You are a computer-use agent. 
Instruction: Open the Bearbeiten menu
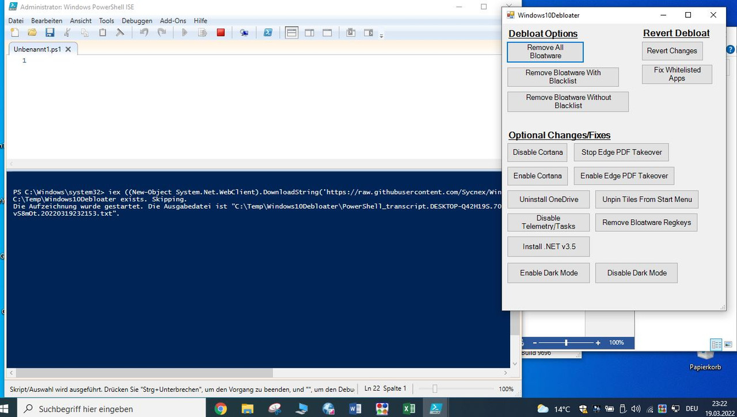coord(47,21)
